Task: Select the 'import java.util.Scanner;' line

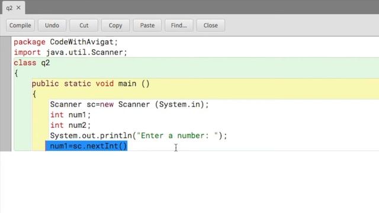Action: coord(70,53)
